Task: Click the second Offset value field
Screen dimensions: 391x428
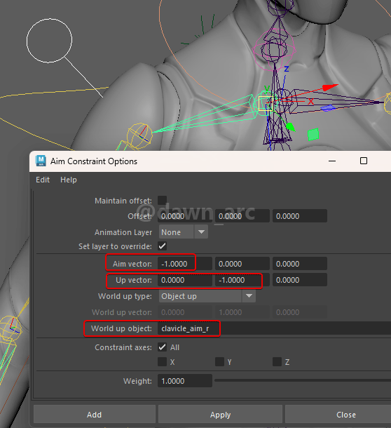Action: [242, 216]
